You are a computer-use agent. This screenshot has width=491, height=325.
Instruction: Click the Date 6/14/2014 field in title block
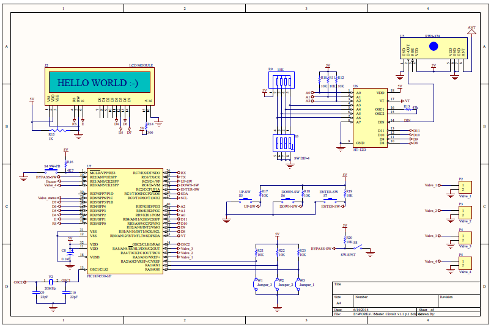coord(375,309)
